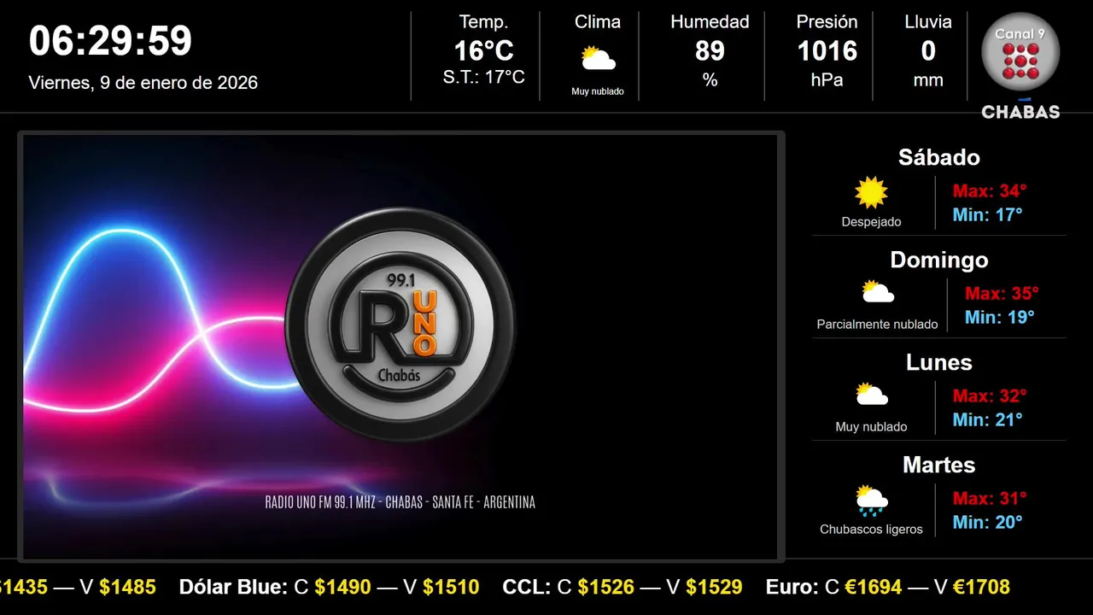Click the 'Chubascos ligeros' forecast label
This screenshot has width=1093, height=615.
point(871,530)
